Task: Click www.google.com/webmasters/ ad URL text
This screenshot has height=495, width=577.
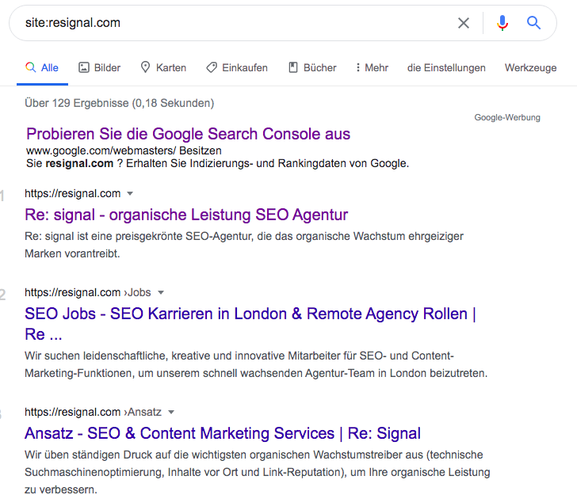Action: (x=101, y=150)
